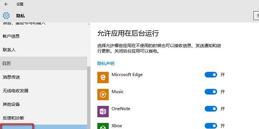Turn off background running for Microsoft Edge

pyautogui.click(x=211, y=74)
